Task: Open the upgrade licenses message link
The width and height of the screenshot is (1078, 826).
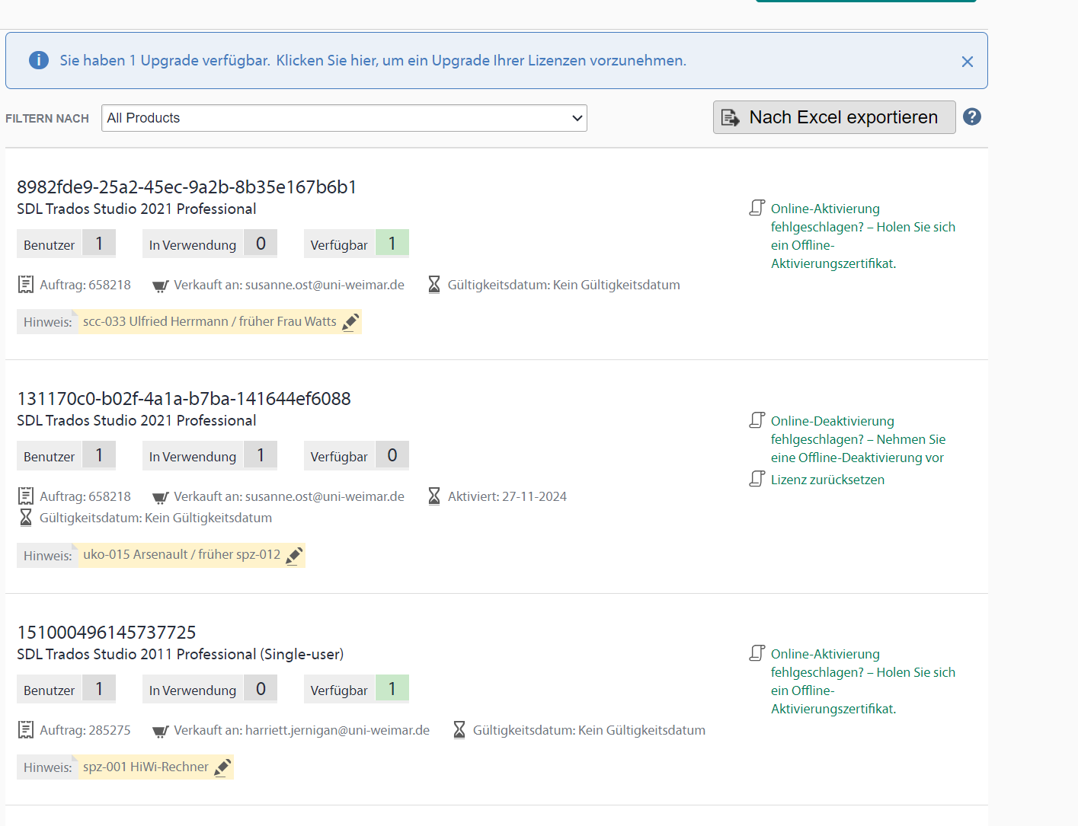Action: [373, 60]
